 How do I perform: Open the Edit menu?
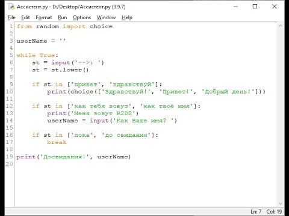[x=25, y=17]
